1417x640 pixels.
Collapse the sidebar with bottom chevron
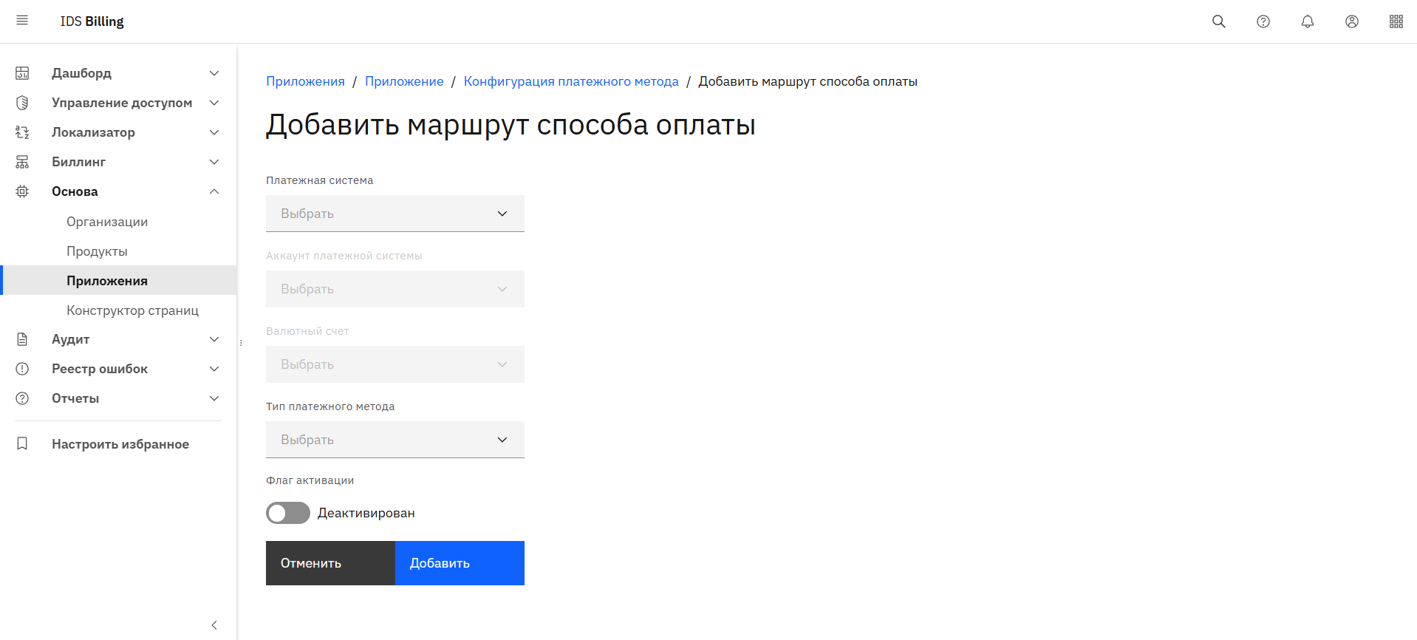pyautogui.click(x=214, y=625)
